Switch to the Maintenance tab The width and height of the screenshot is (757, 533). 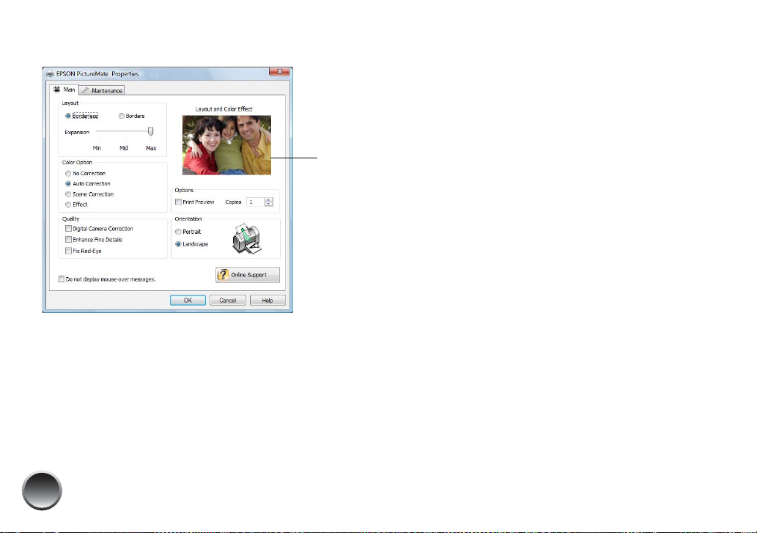[102, 90]
